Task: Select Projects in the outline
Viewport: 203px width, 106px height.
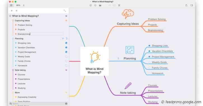Action: [21, 30]
